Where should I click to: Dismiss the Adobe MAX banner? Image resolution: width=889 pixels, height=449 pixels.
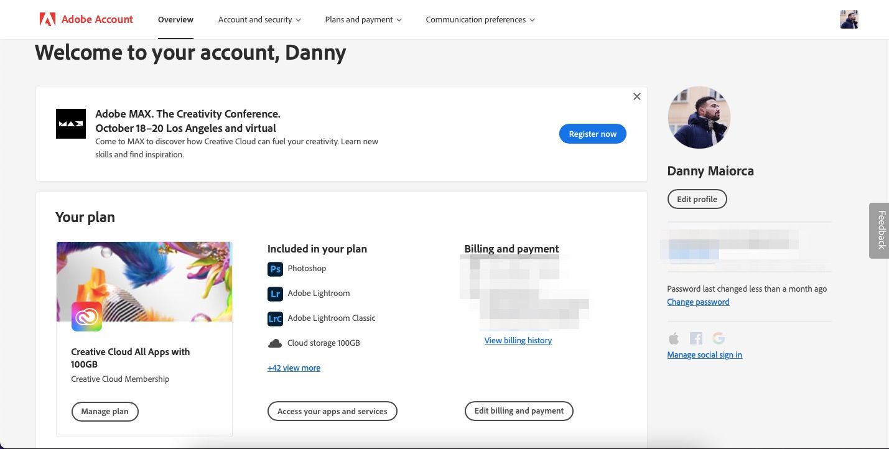pos(636,96)
